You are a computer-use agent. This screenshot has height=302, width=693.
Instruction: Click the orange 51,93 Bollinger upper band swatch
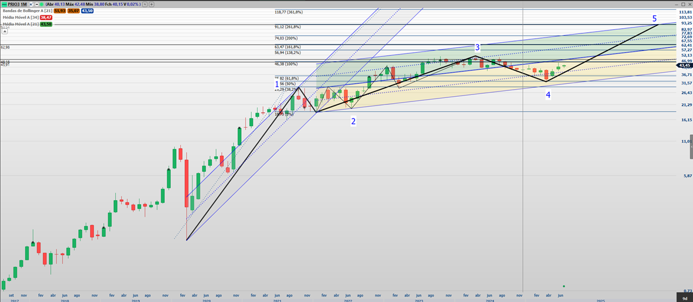click(59, 11)
